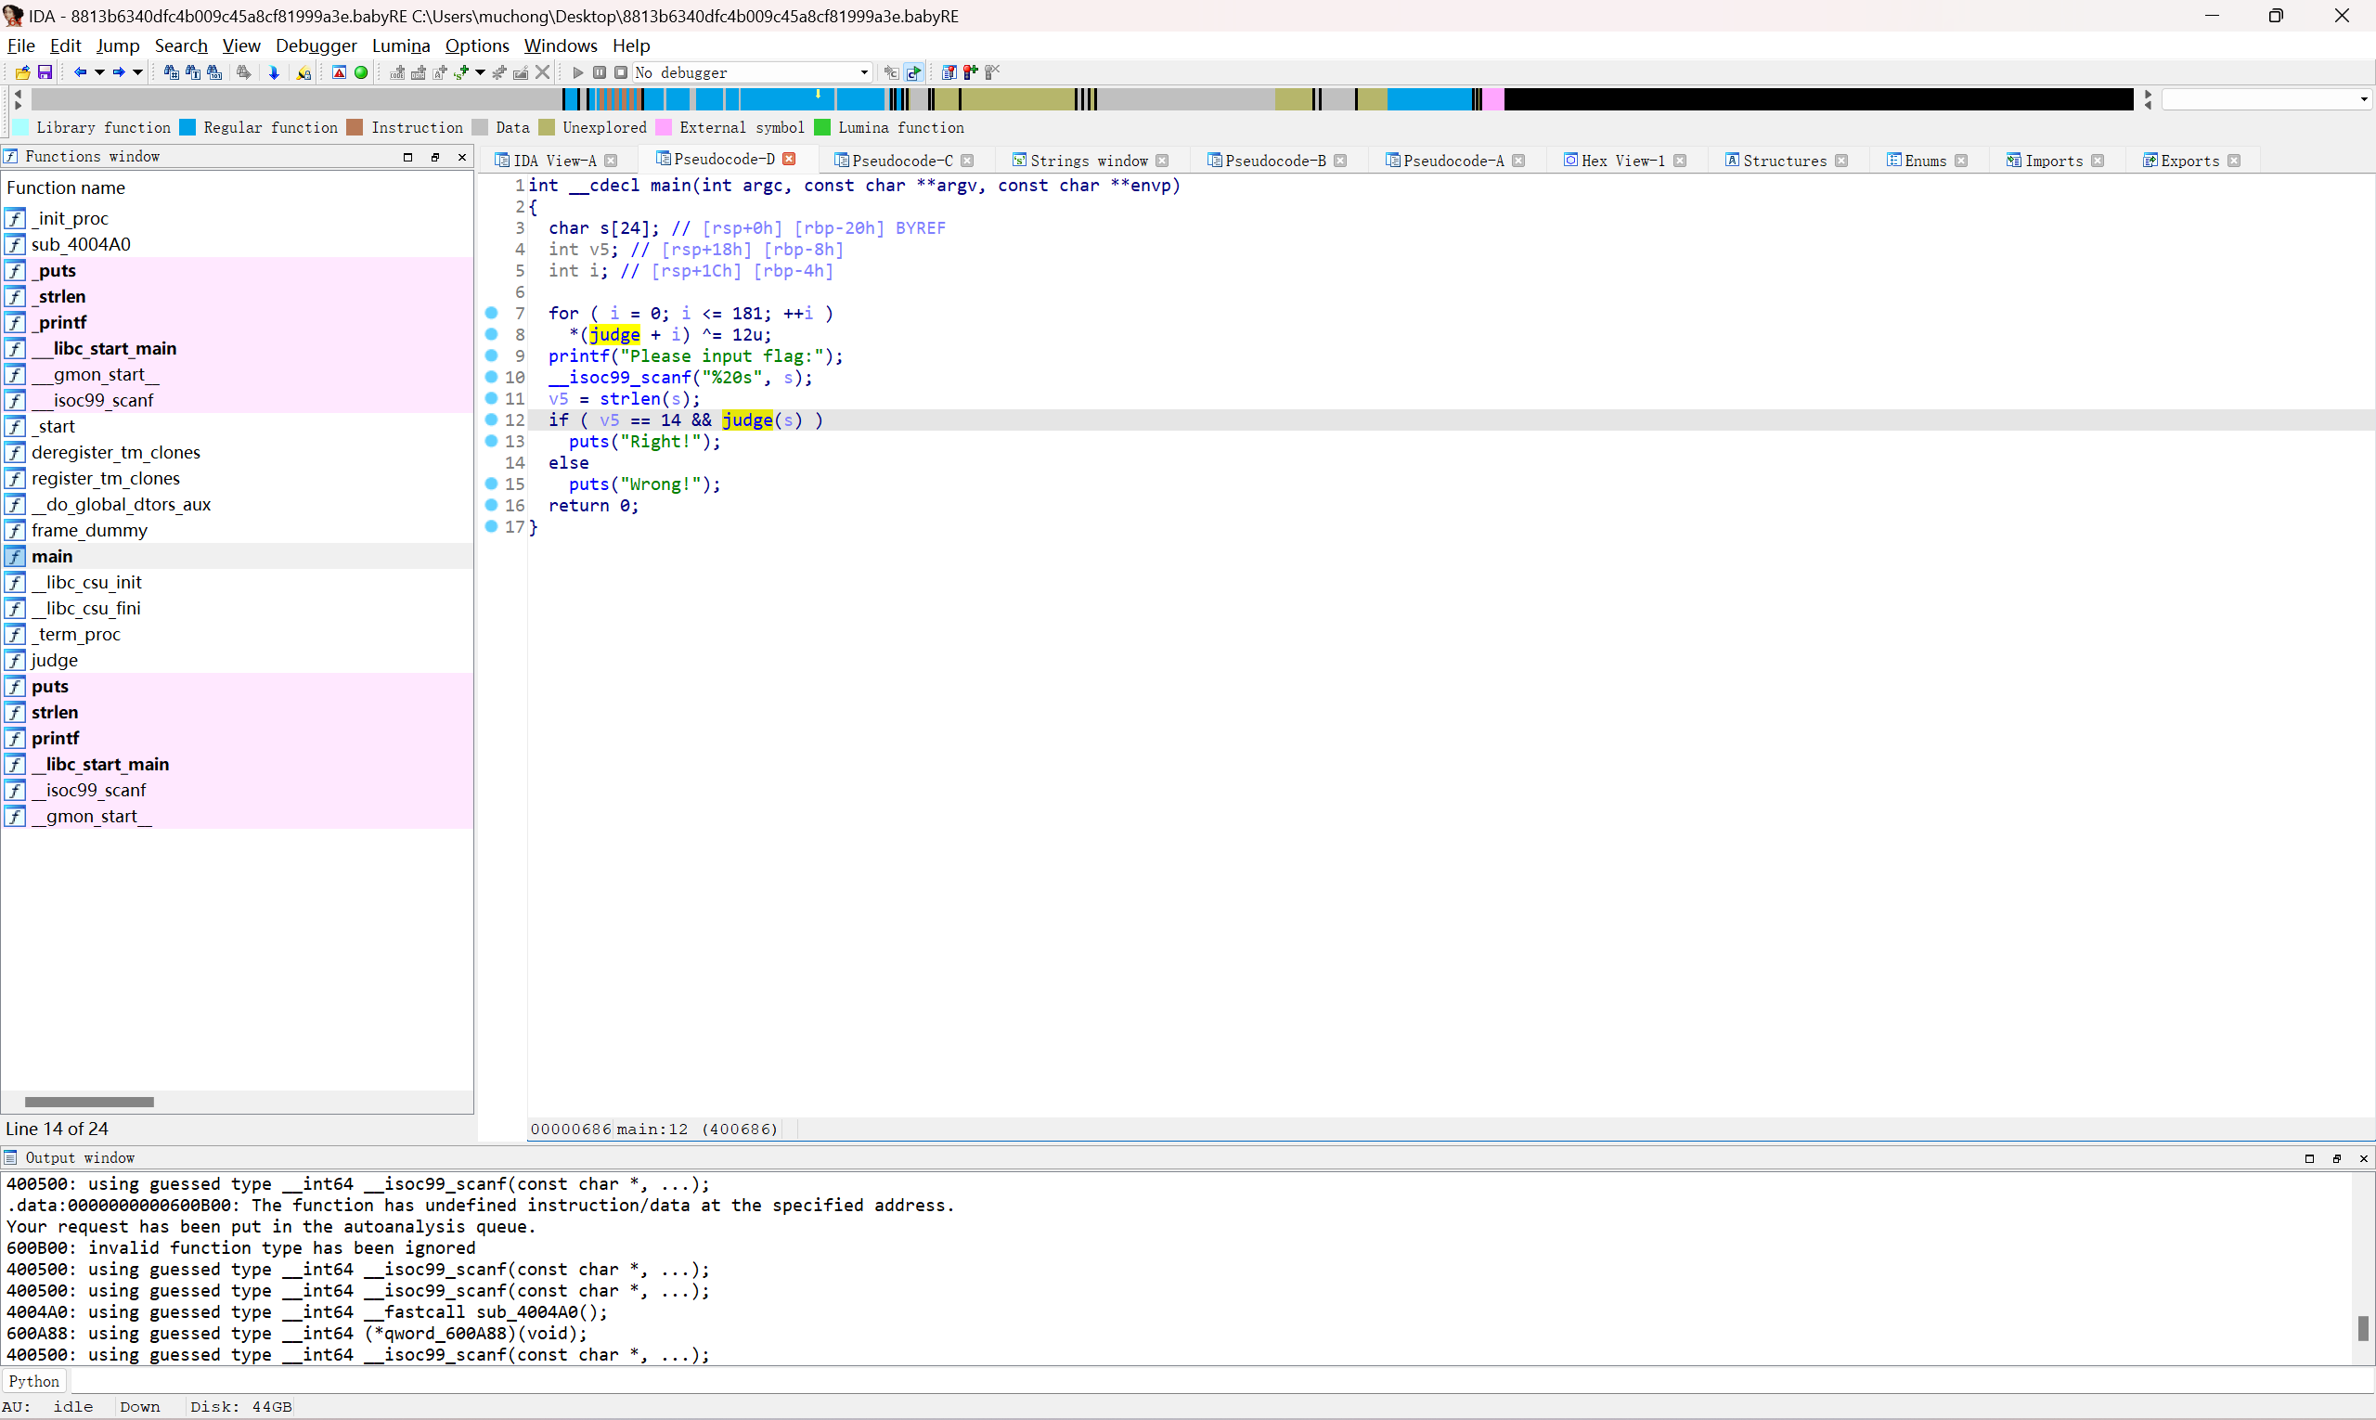Click the stop process icon
Viewport: 2376px width, 1420px height.
tap(620, 72)
